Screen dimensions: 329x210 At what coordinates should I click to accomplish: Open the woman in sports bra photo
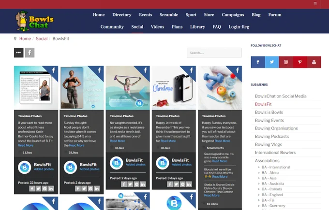pyautogui.click(x=82, y=88)
